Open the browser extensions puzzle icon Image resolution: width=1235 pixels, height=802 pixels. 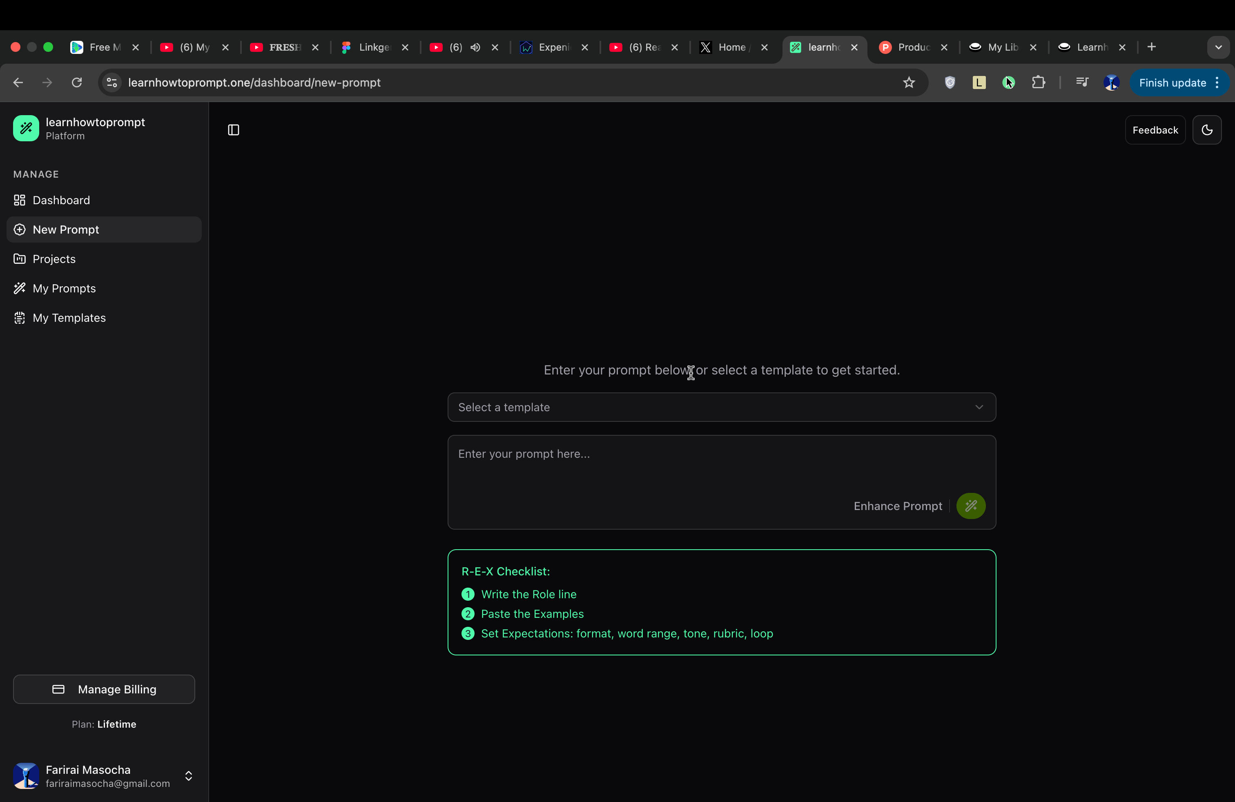[1039, 82]
